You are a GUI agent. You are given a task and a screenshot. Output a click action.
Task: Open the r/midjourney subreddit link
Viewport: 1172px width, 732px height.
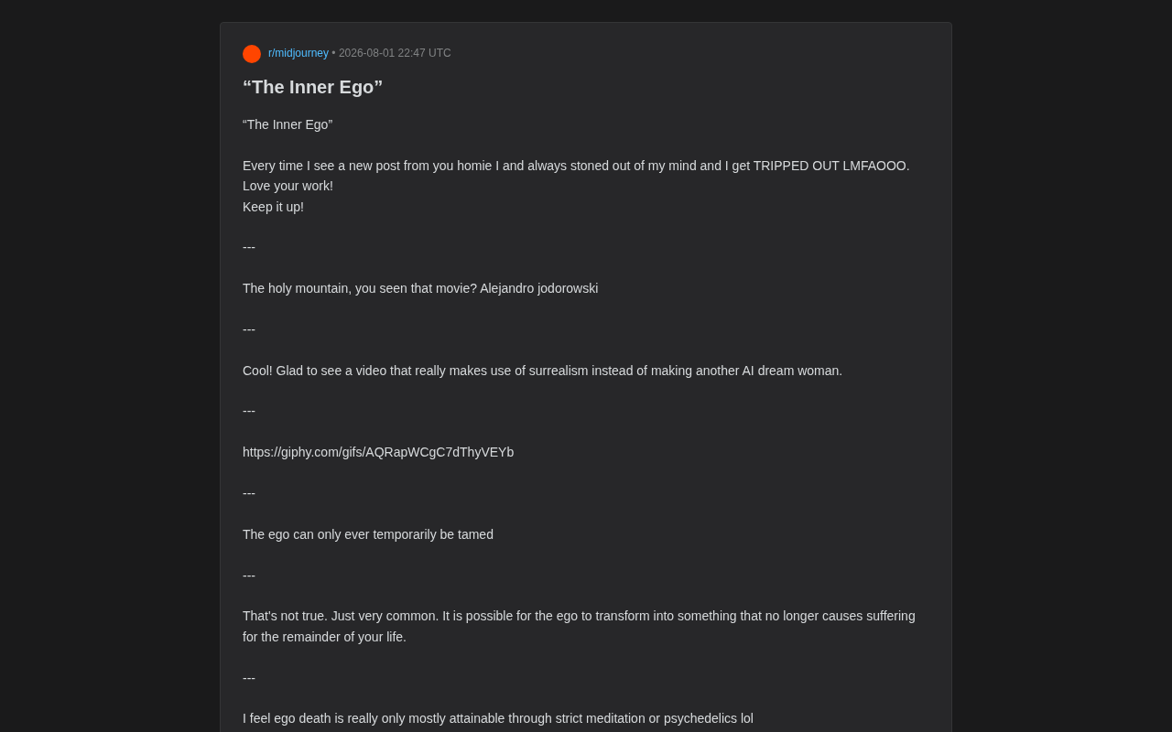(298, 53)
